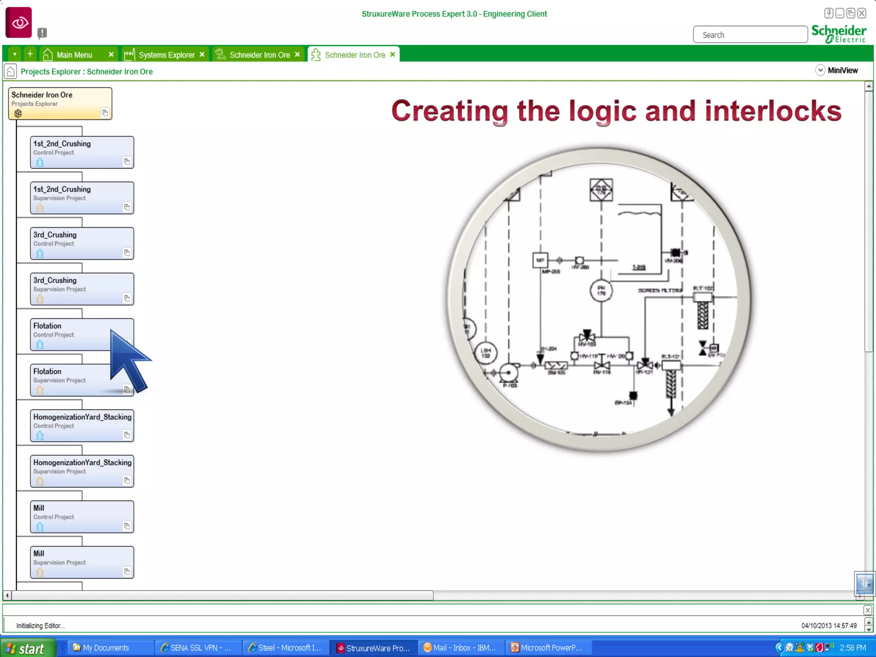Click copy icon on HomogenizationYard_Stacking Control Project
Image resolution: width=876 pixels, height=657 pixels.
(127, 435)
